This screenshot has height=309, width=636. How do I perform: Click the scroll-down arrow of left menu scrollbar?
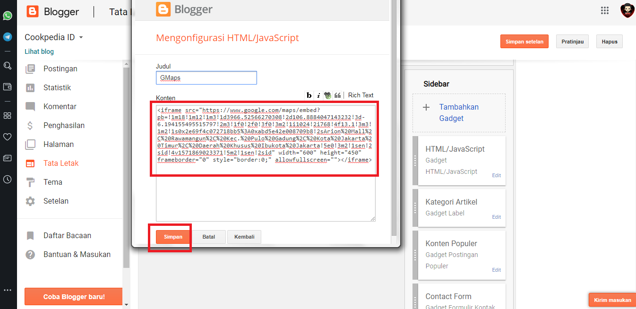[x=126, y=305]
